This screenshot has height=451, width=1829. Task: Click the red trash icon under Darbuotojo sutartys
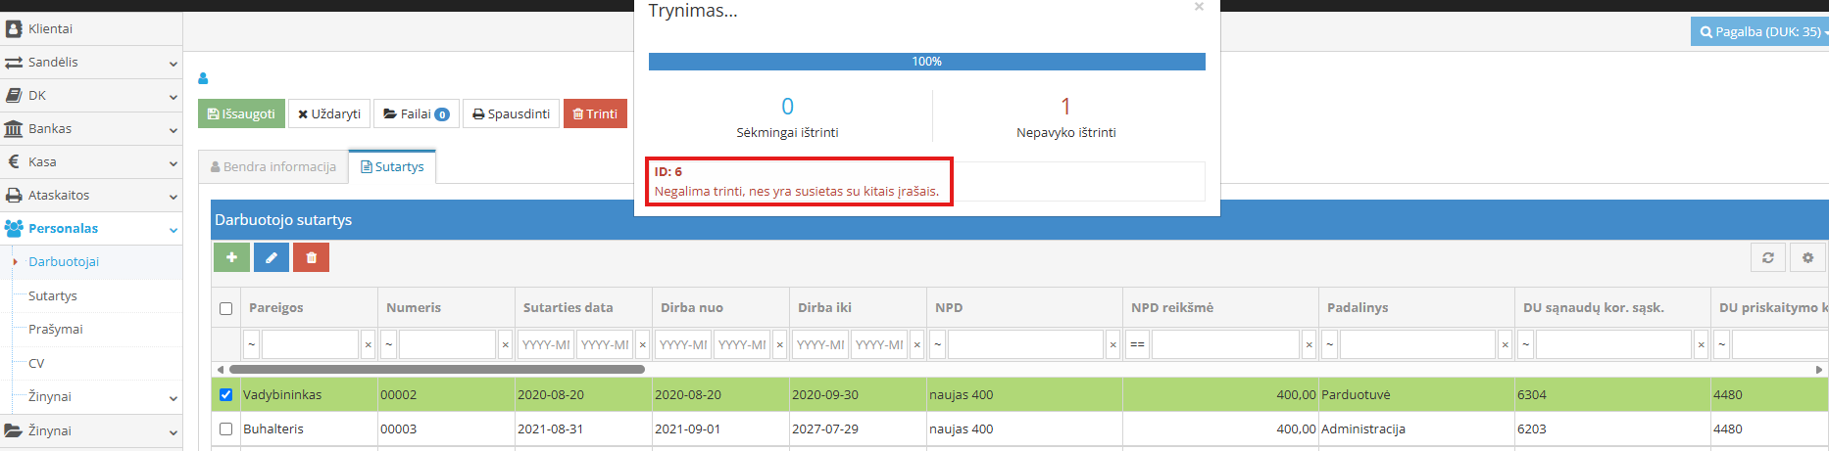pos(311,257)
